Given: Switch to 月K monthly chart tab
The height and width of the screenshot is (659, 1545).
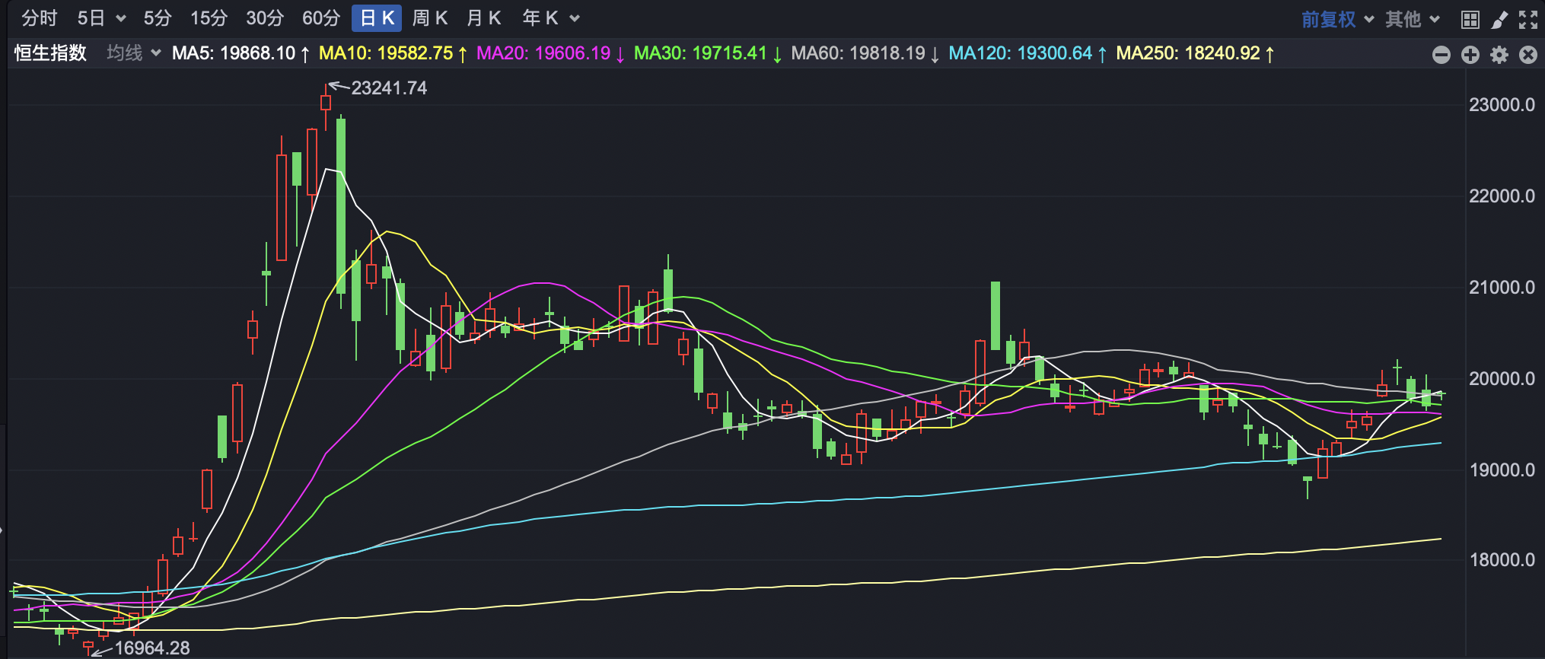Looking at the screenshot, I should [484, 18].
